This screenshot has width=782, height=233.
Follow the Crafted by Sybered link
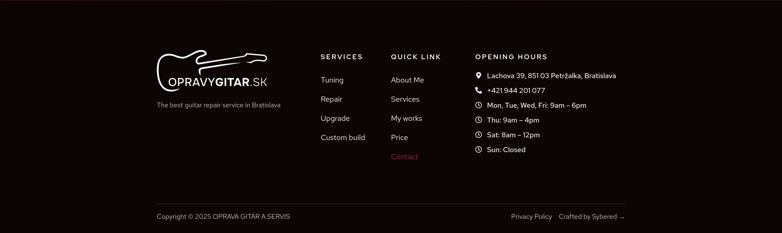tap(591, 217)
